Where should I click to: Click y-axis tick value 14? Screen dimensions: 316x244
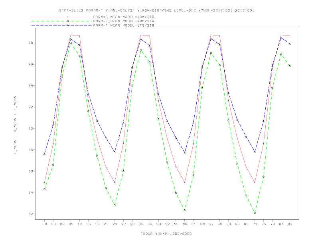click(30, 193)
